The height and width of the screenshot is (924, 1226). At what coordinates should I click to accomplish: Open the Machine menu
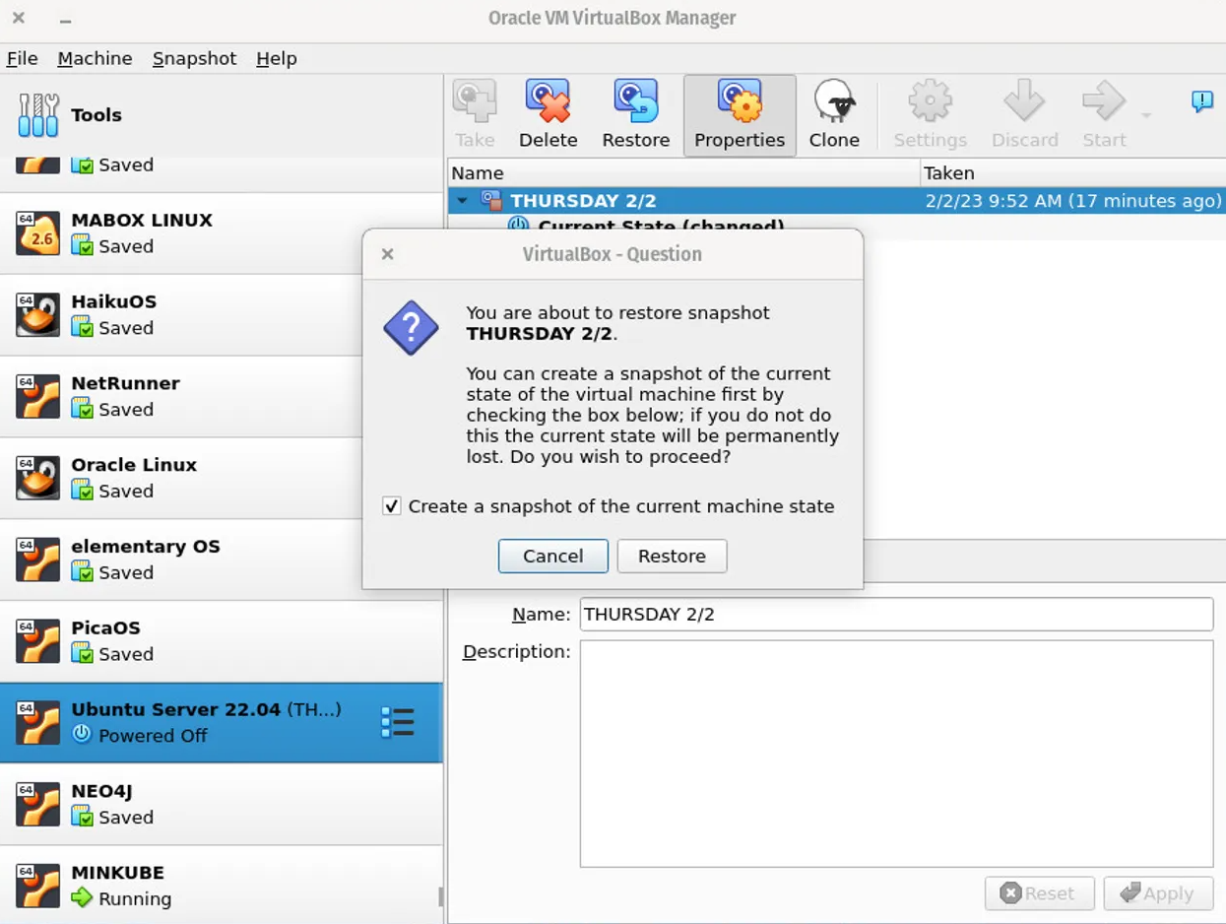tap(95, 58)
